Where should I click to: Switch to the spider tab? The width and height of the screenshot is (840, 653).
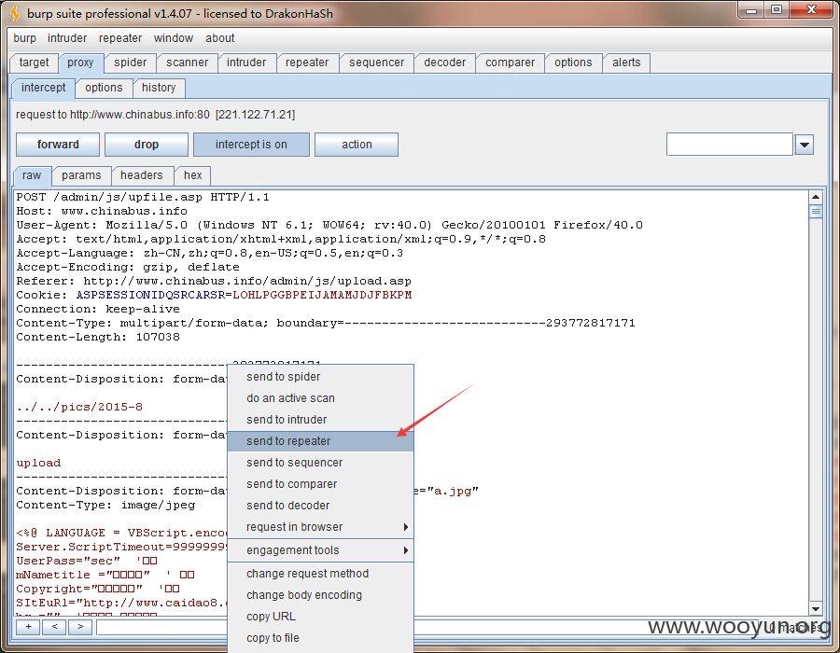pyautogui.click(x=130, y=63)
